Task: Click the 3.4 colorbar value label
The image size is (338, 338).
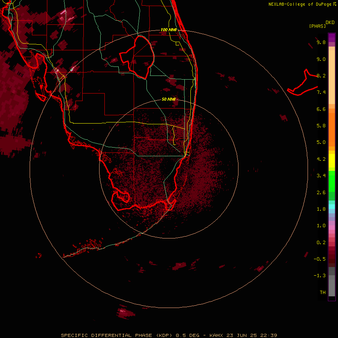Action: coord(321,176)
